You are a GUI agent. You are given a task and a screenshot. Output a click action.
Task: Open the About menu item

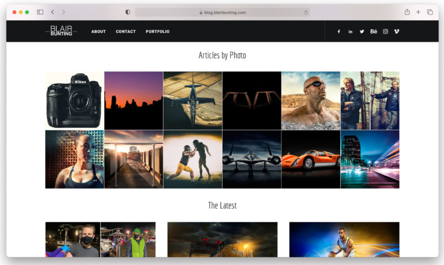coord(98,32)
